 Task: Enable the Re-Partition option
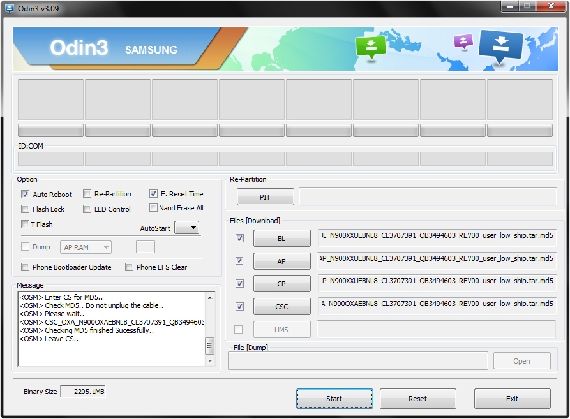[x=87, y=194]
